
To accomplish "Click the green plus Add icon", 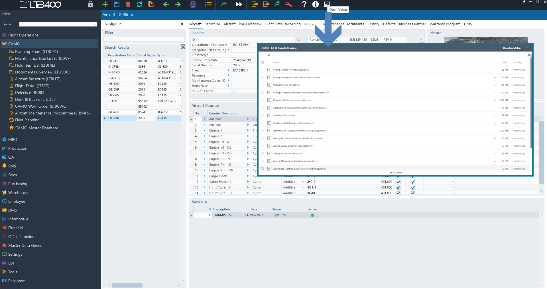I will 105,4.
